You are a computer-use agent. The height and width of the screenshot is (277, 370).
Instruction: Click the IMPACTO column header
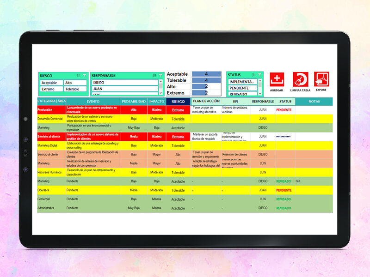157,101
